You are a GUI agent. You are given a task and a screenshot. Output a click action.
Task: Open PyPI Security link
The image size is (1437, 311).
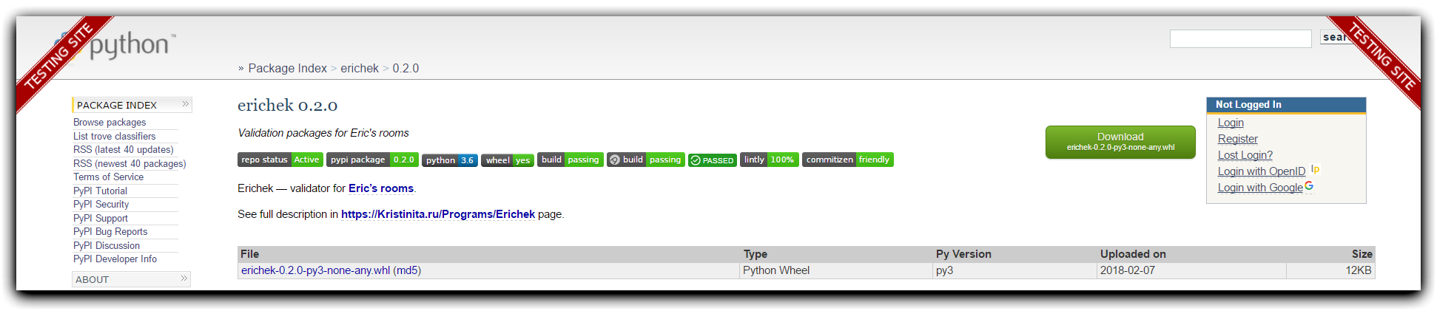[x=101, y=205]
